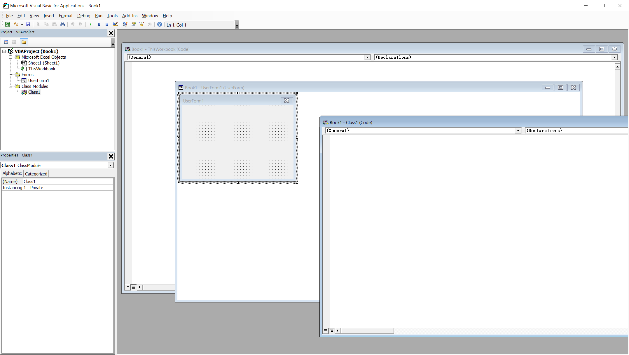Click View Code icon in Project pane
The width and height of the screenshot is (629, 355).
6,42
